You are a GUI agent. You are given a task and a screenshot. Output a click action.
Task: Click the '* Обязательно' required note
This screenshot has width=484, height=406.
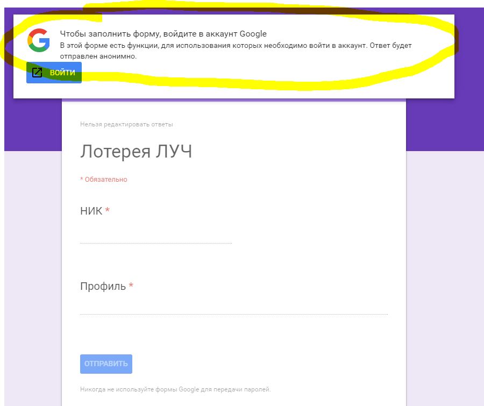[104, 180]
